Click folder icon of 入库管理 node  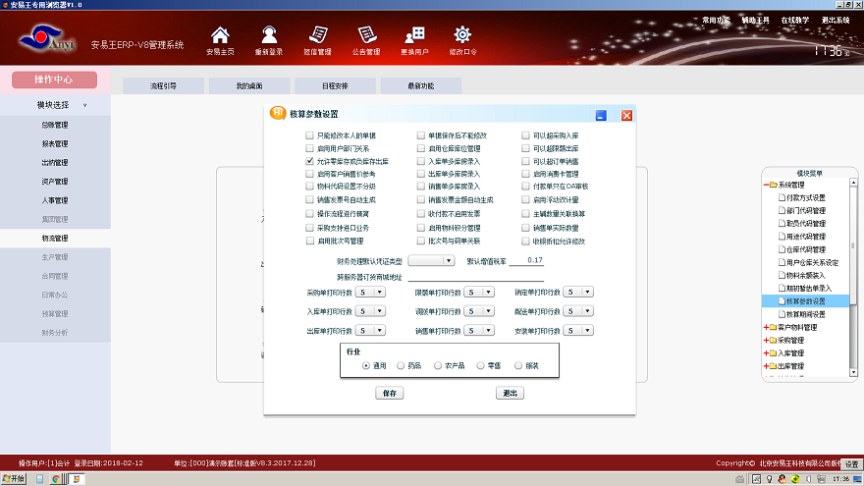(773, 353)
